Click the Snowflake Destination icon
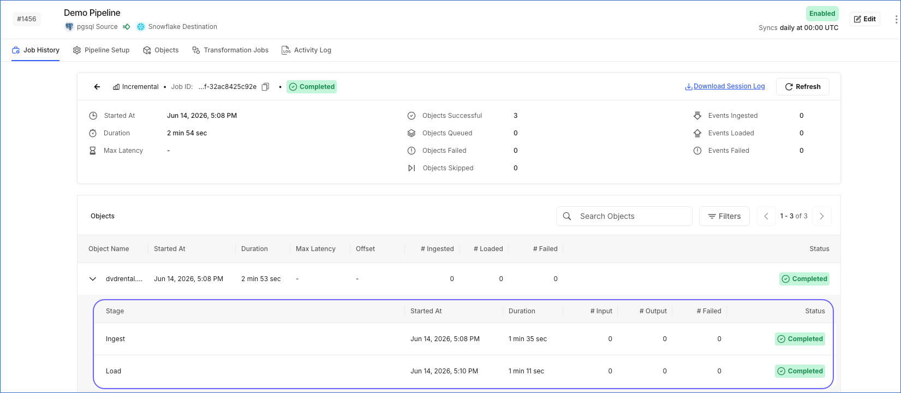The width and height of the screenshot is (901, 393). point(141,27)
